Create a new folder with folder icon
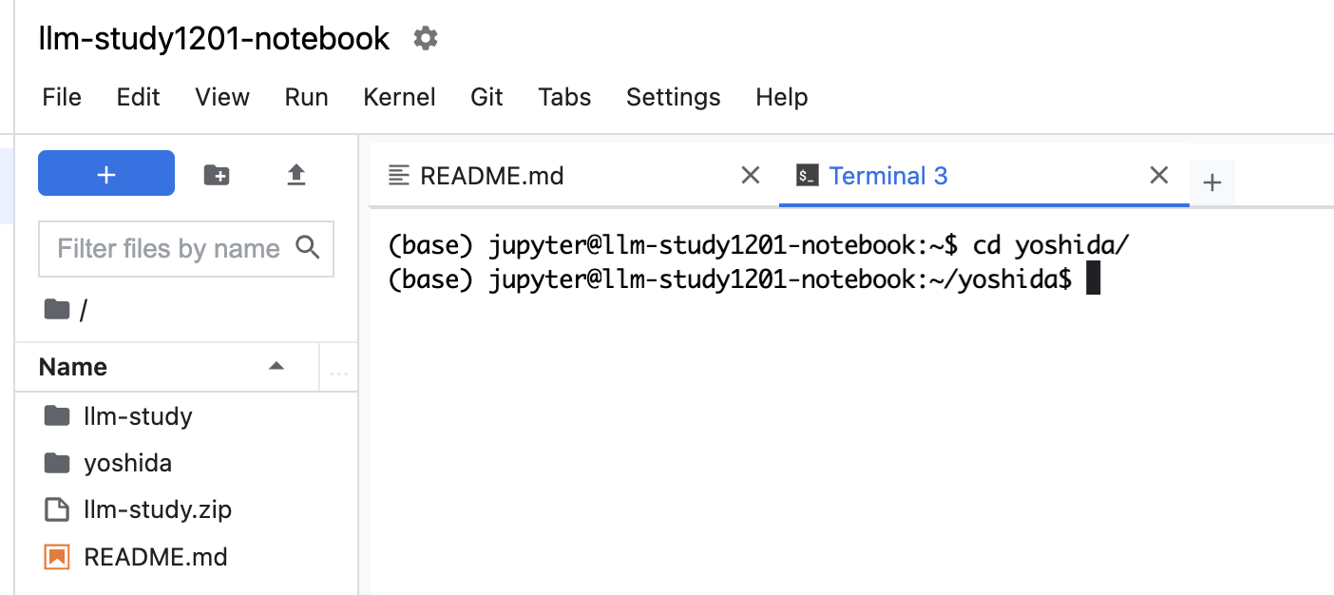The height and width of the screenshot is (595, 1334). (x=217, y=175)
